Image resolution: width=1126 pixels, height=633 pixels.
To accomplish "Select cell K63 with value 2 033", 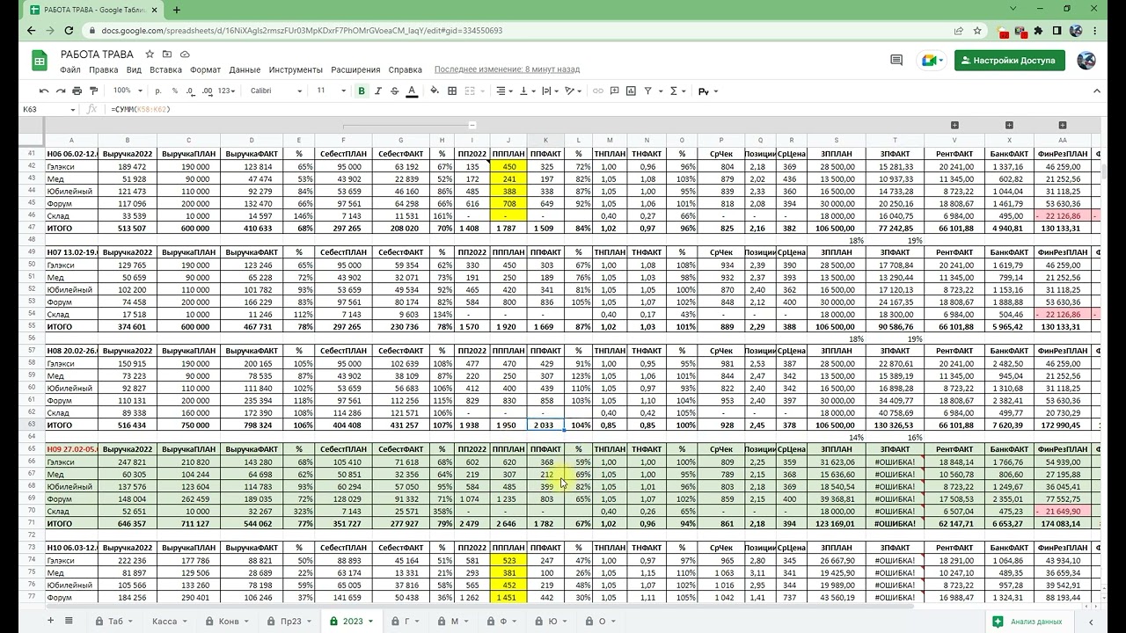I will (x=545, y=425).
